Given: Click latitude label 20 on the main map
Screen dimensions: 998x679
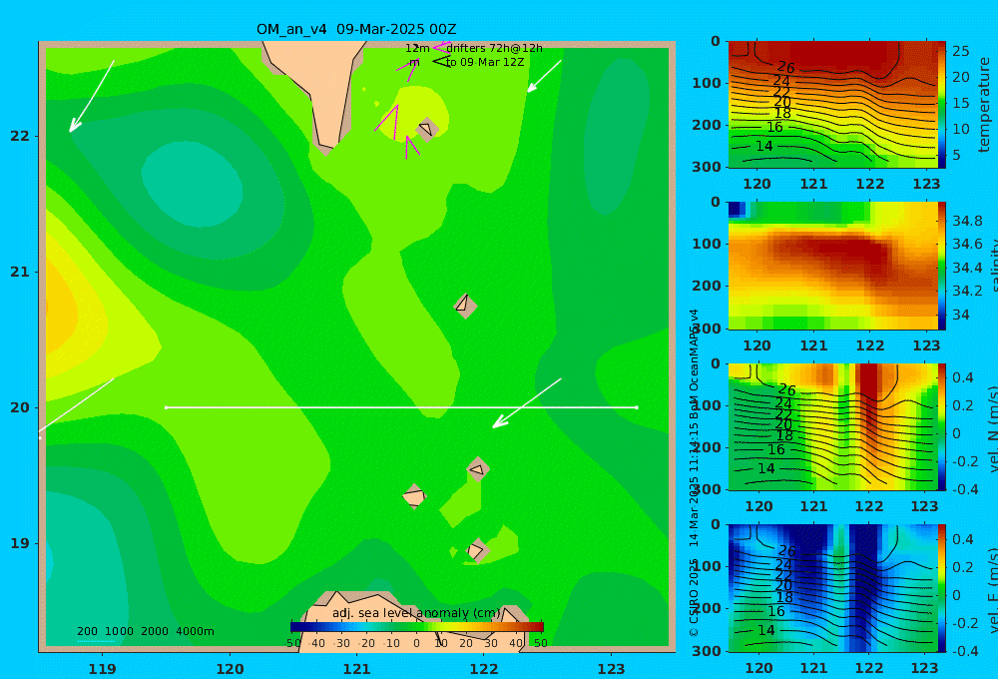Looking at the screenshot, I should (x=20, y=407).
